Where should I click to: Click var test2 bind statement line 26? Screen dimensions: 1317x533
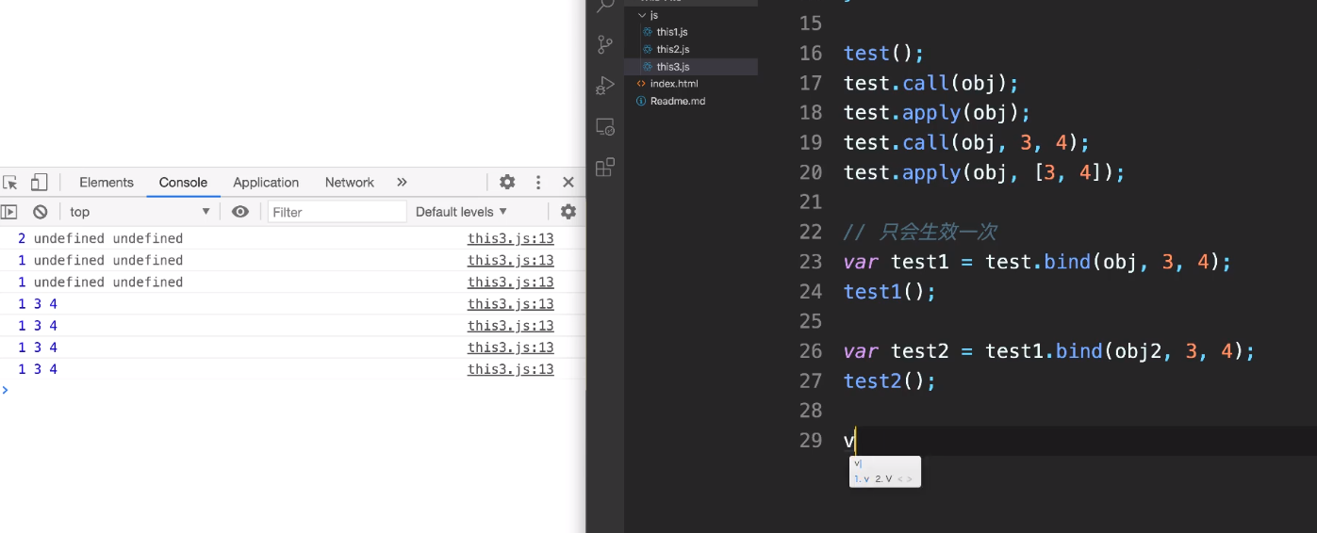point(1049,351)
